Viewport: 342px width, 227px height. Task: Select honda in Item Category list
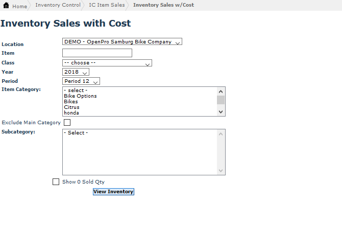(x=71, y=113)
